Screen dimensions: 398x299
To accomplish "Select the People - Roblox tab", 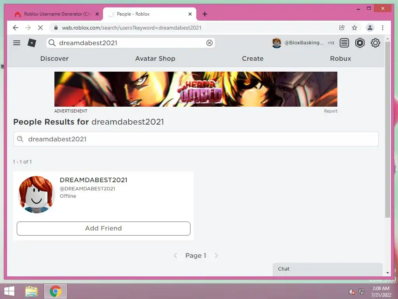I will click(150, 14).
